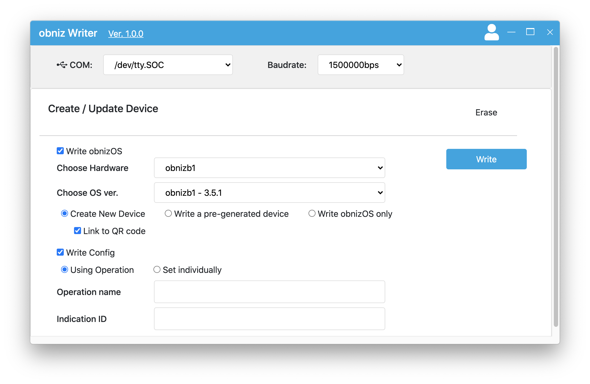590x384 pixels.
Task: Open the Baudrate dropdown
Action: click(x=360, y=65)
